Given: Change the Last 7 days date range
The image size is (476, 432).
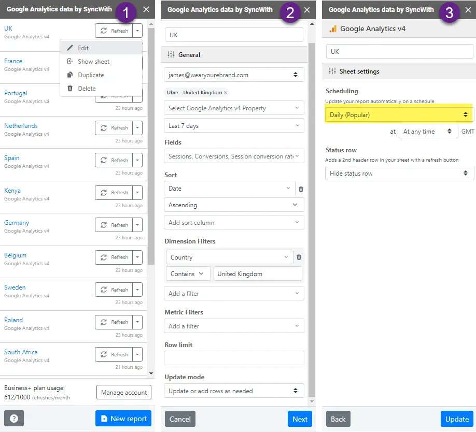Looking at the screenshot, I should 234,125.
